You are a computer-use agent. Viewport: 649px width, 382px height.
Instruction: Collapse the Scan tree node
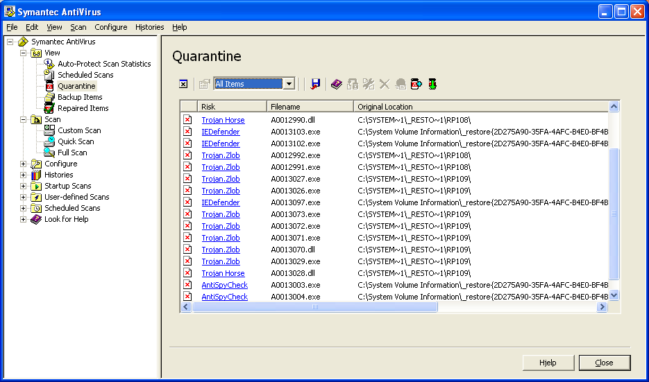click(x=24, y=119)
